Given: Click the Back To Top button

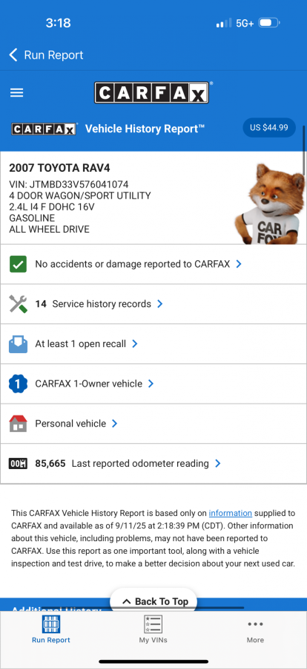Looking at the screenshot, I should [153, 601].
